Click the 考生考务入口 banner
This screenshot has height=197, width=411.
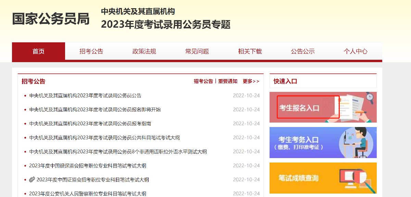pyautogui.click(x=323, y=142)
